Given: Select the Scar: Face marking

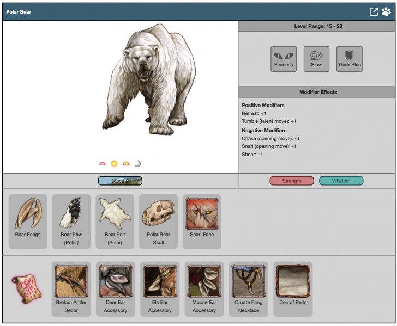Looking at the screenshot, I should 202,222.
